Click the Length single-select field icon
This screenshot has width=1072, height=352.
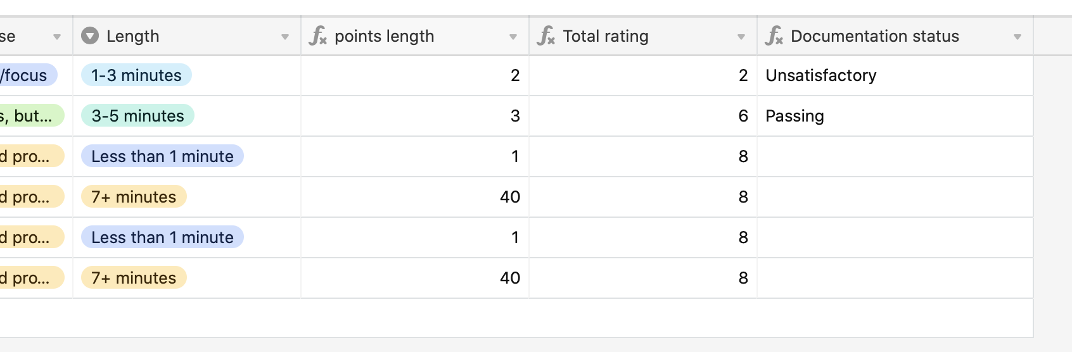click(90, 36)
